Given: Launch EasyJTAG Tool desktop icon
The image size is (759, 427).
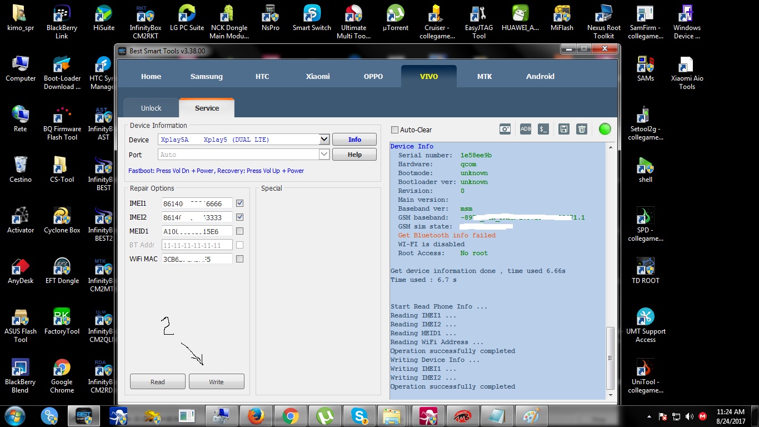Looking at the screenshot, I should pos(479,22).
